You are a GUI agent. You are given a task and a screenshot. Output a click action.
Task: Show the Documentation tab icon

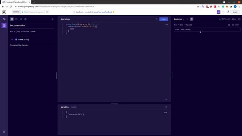pyautogui.click(x=12, y=19)
